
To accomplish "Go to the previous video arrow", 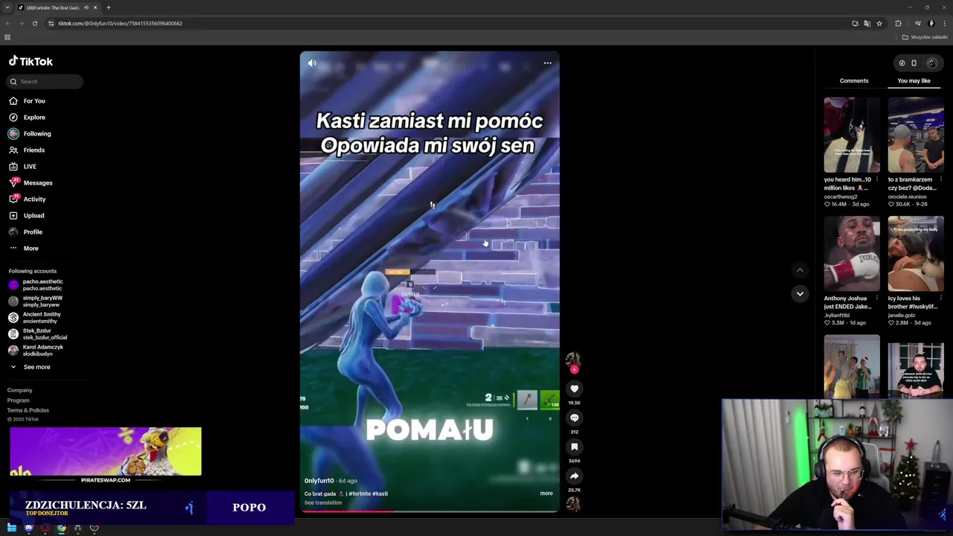I will click(x=800, y=270).
